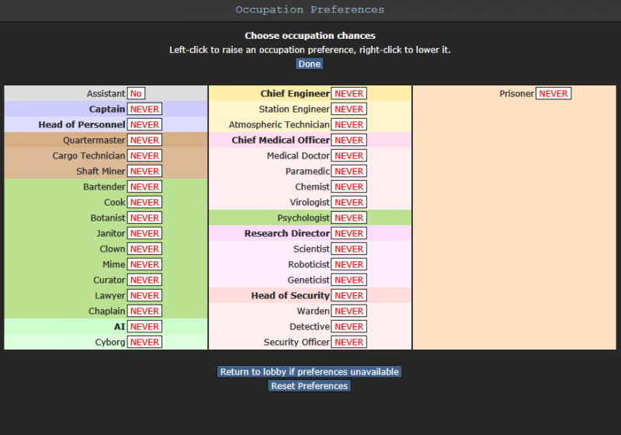Click Return to lobby if preferences unavailable

(309, 371)
